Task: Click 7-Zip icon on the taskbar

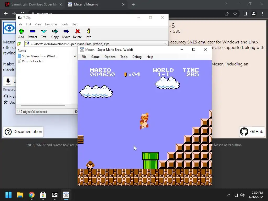Action: click(54, 195)
